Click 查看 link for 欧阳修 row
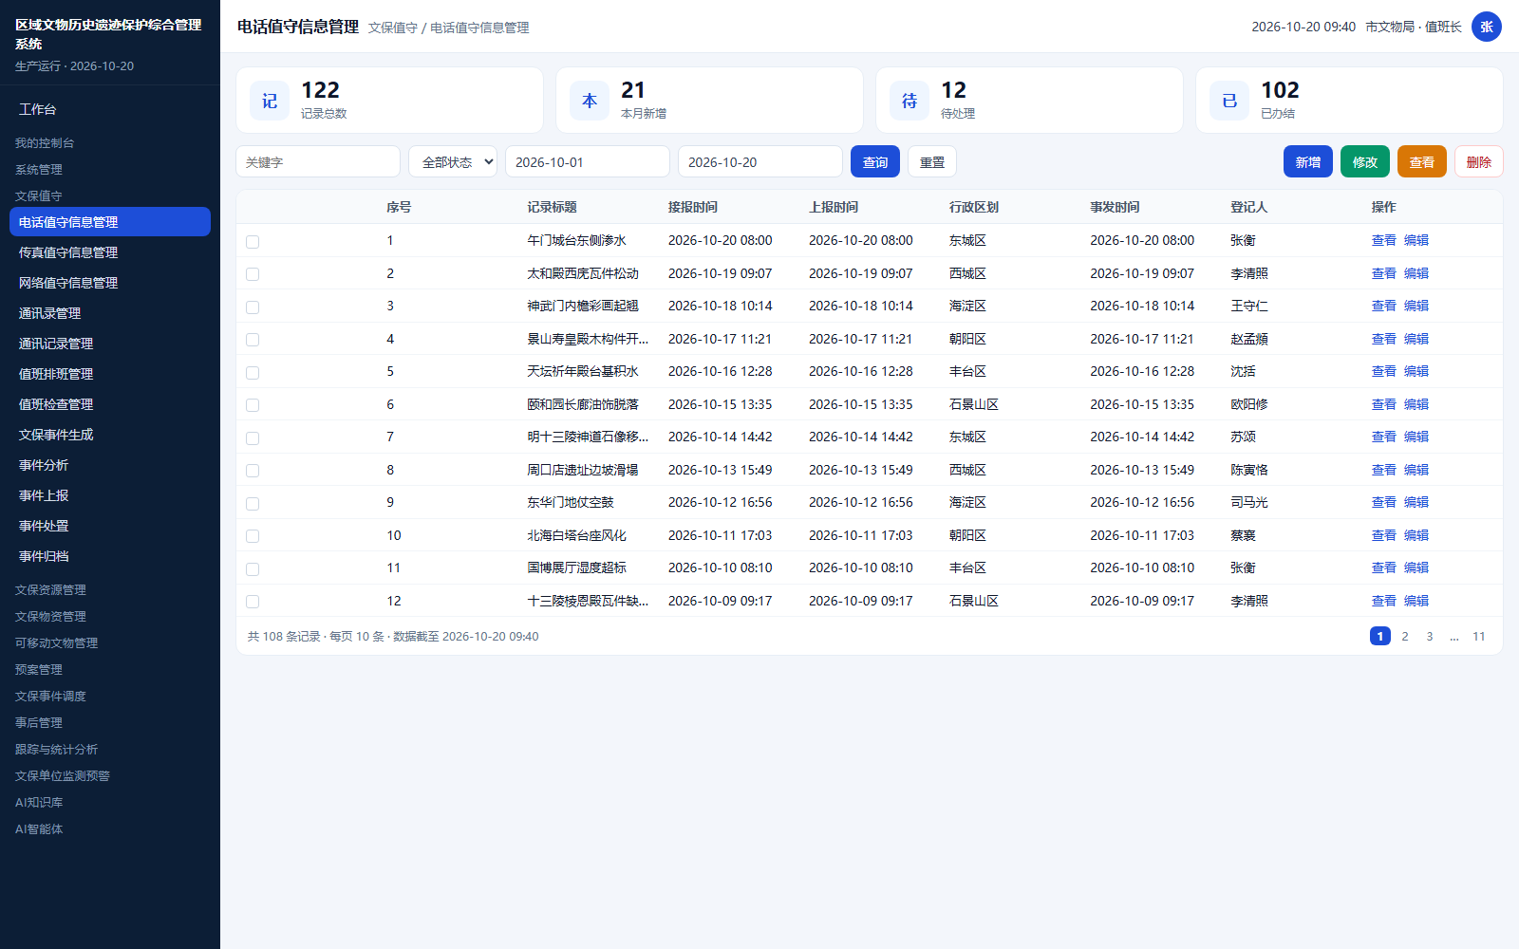The width and height of the screenshot is (1519, 949). (x=1384, y=404)
